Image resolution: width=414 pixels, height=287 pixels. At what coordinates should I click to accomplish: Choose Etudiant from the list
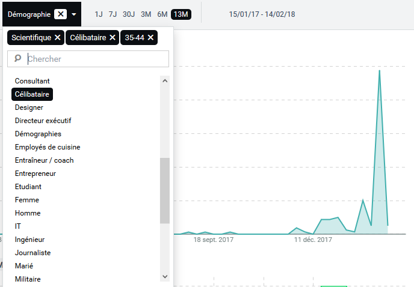(28, 187)
